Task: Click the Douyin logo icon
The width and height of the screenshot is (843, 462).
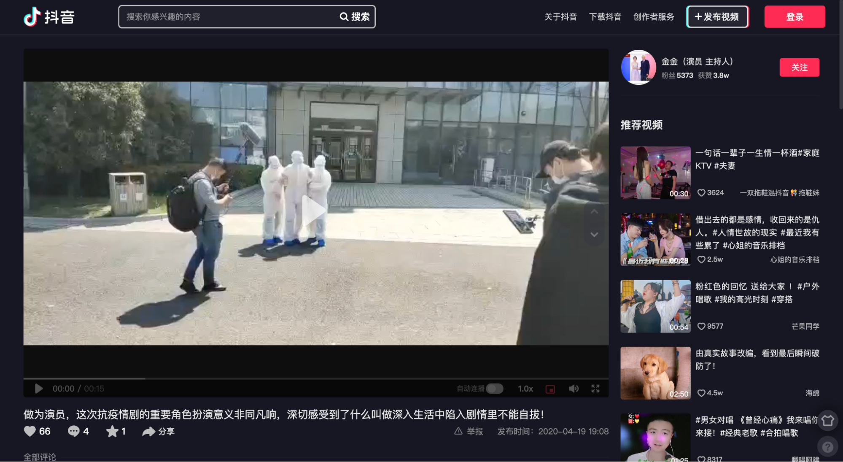Action: (32, 17)
